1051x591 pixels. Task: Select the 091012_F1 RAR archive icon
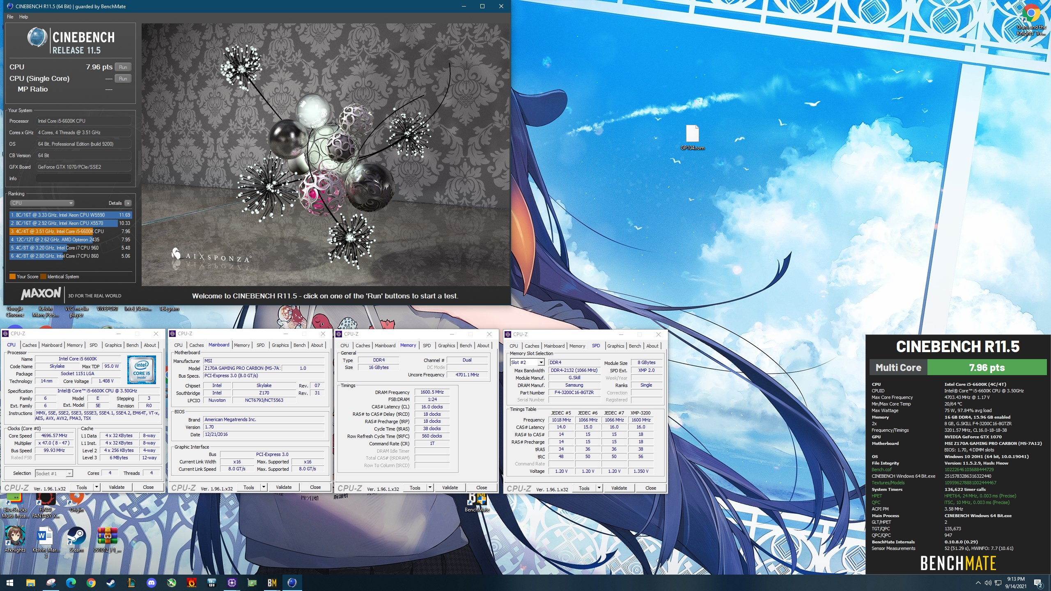point(107,539)
